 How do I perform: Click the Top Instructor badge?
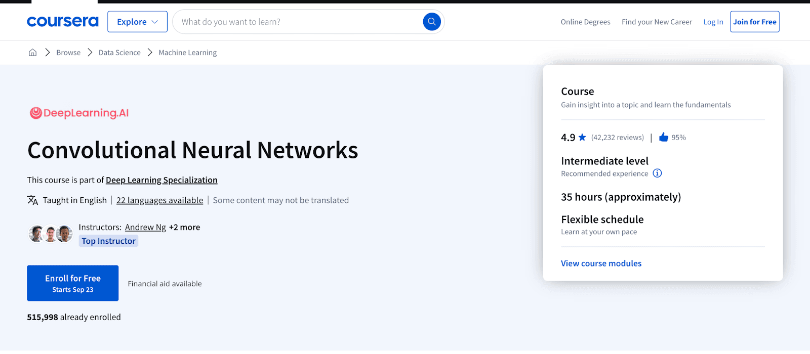click(109, 241)
